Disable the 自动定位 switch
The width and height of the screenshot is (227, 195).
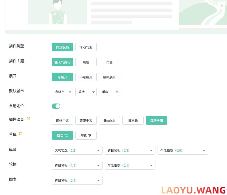pyautogui.click(x=56, y=106)
